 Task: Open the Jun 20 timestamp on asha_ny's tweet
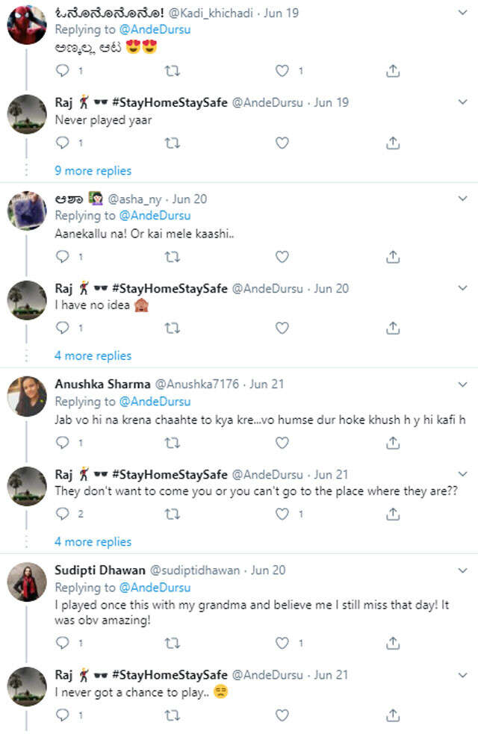click(x=190, y=199)
